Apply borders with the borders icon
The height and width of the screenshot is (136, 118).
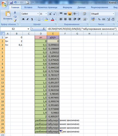[39, 19]
